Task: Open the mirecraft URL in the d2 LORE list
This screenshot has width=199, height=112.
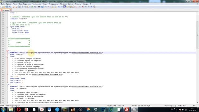Action: (47, 102)
